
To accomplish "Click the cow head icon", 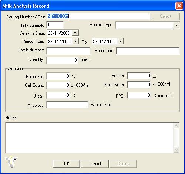I will (x=11, y=162).
